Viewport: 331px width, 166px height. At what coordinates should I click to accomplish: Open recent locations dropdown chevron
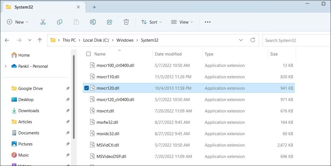click(x=30, y=40)
